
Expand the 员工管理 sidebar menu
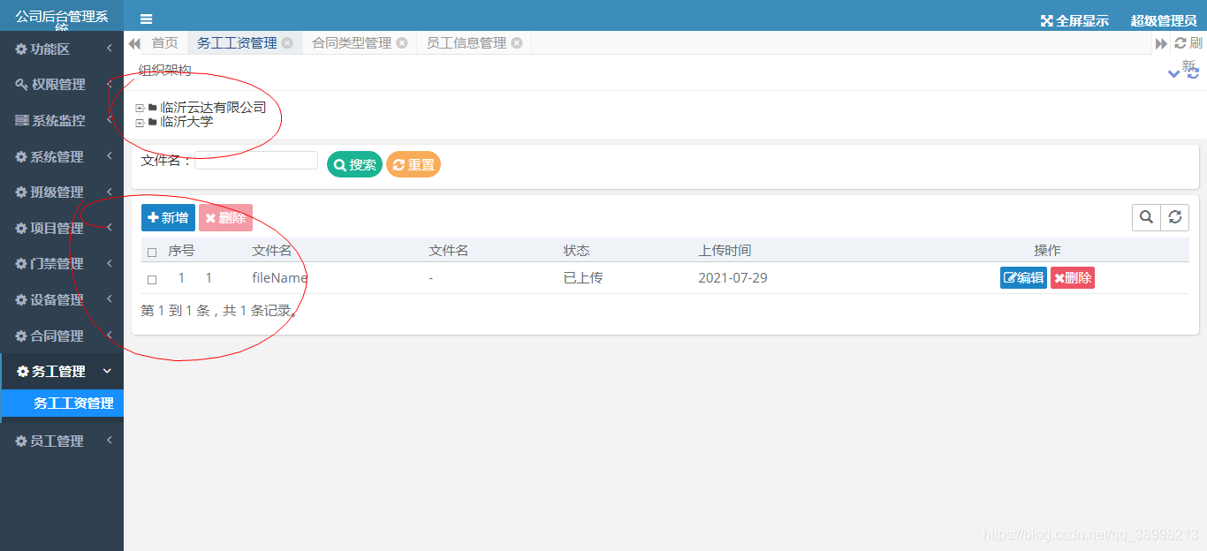click(x=62, y=442)
